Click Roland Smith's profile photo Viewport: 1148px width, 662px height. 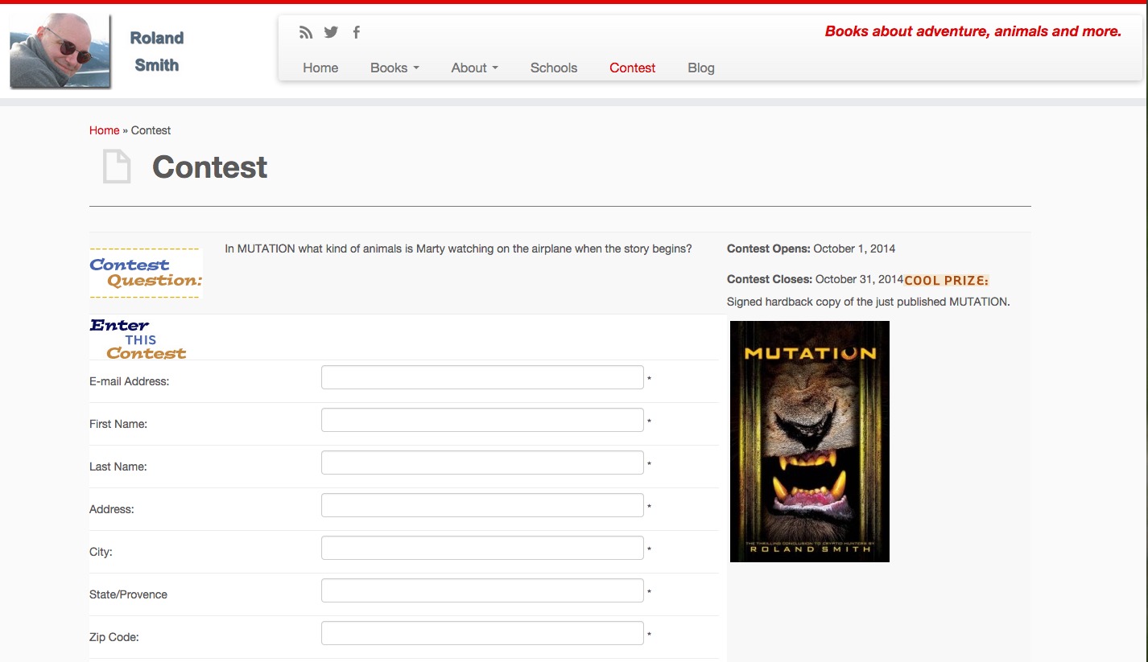pyautogui.click(x=60, y=51)
